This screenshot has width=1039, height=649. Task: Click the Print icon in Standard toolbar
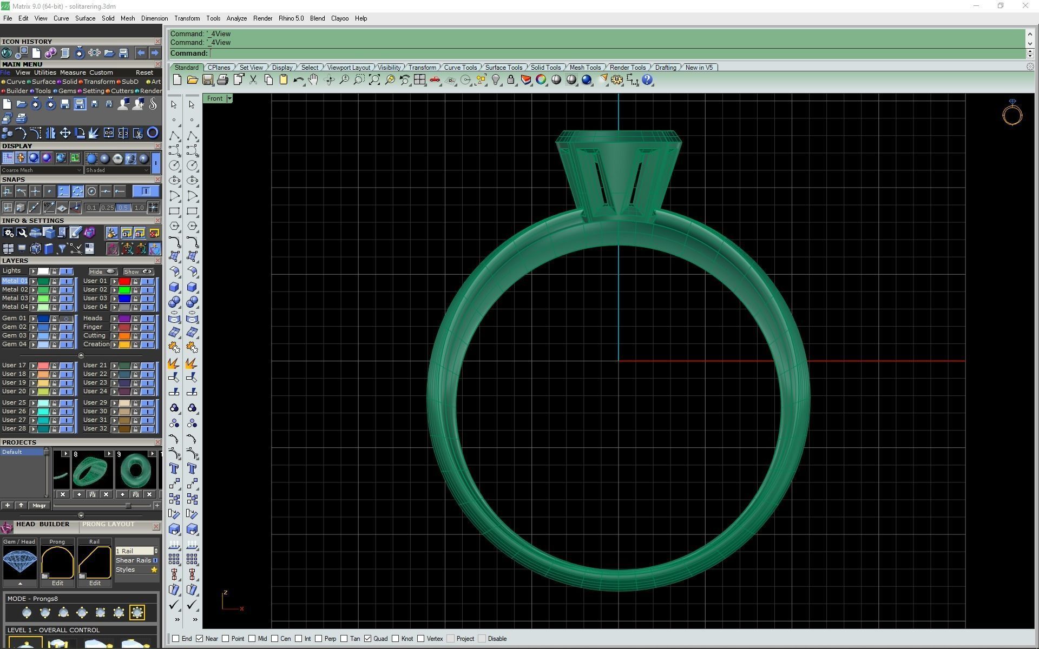tap(222, 80)
